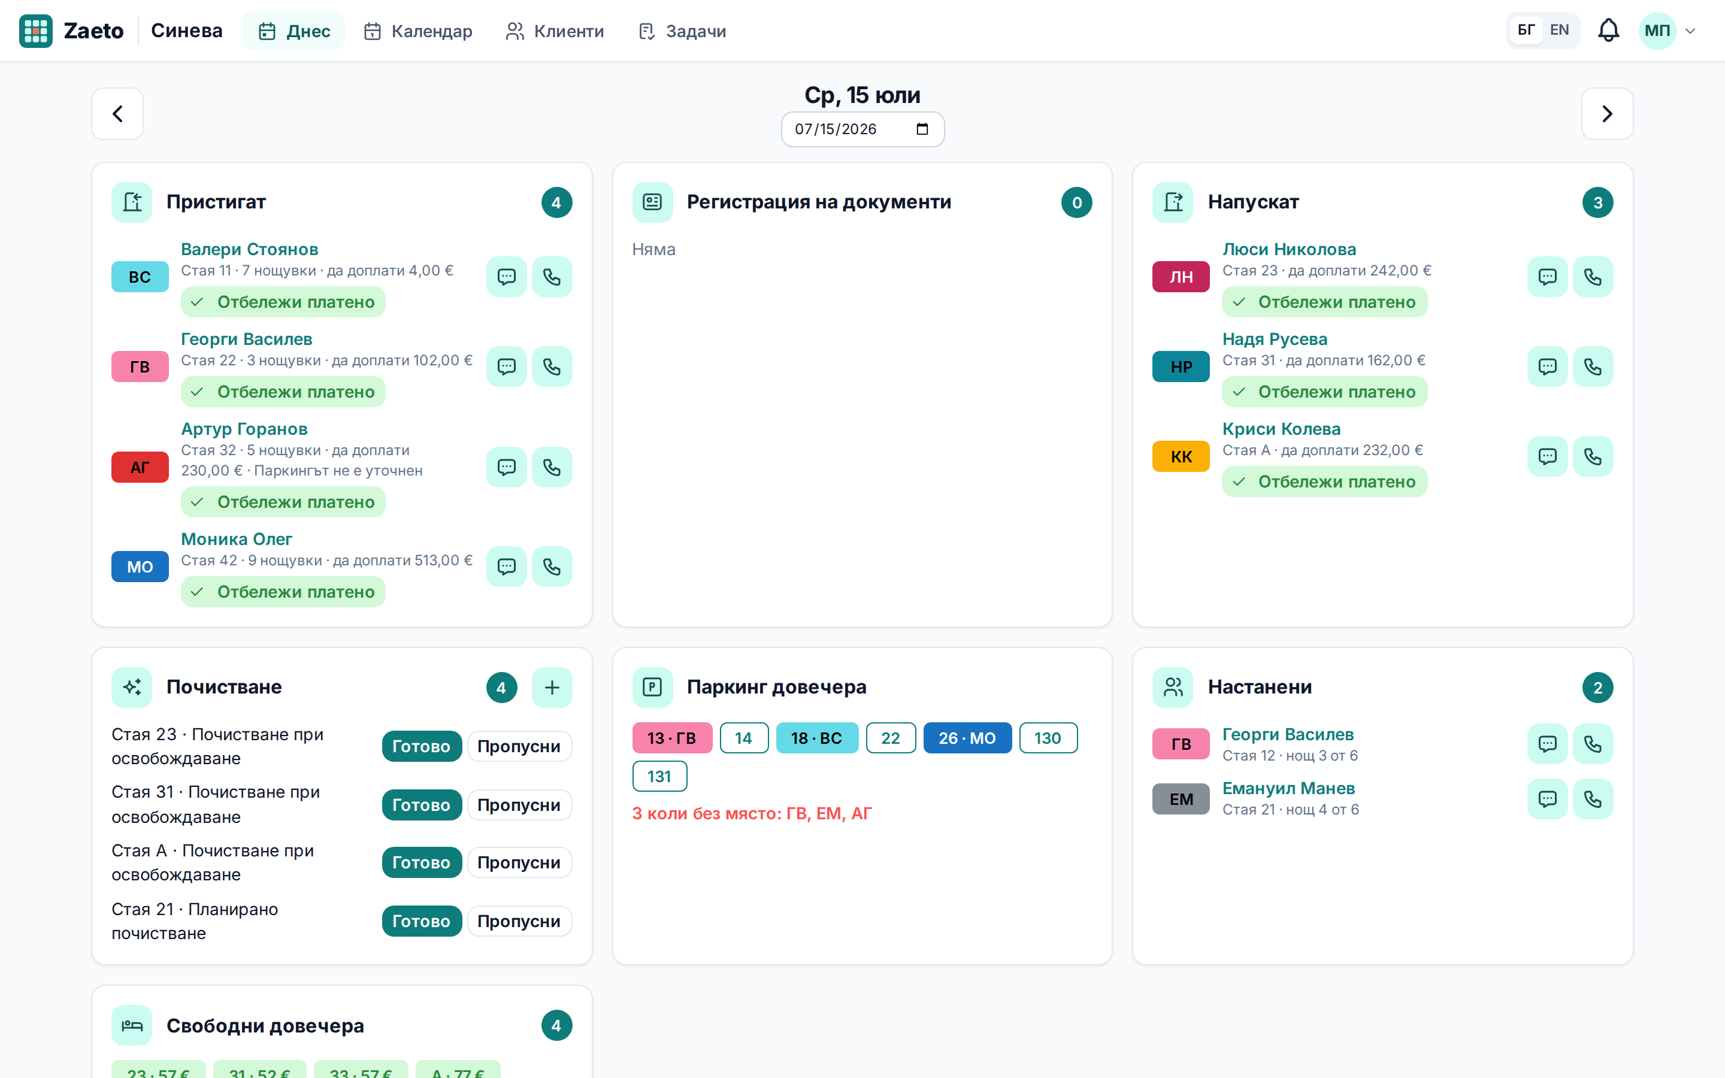The width and height of the screenshot is (1725, 1078).
Task: Switch language to EN
Action: [1559, 31]
